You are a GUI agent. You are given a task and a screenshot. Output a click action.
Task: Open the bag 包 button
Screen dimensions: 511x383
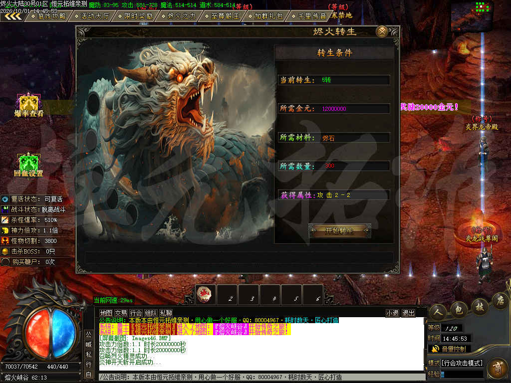pyautogui.click(x=459, y=309)
